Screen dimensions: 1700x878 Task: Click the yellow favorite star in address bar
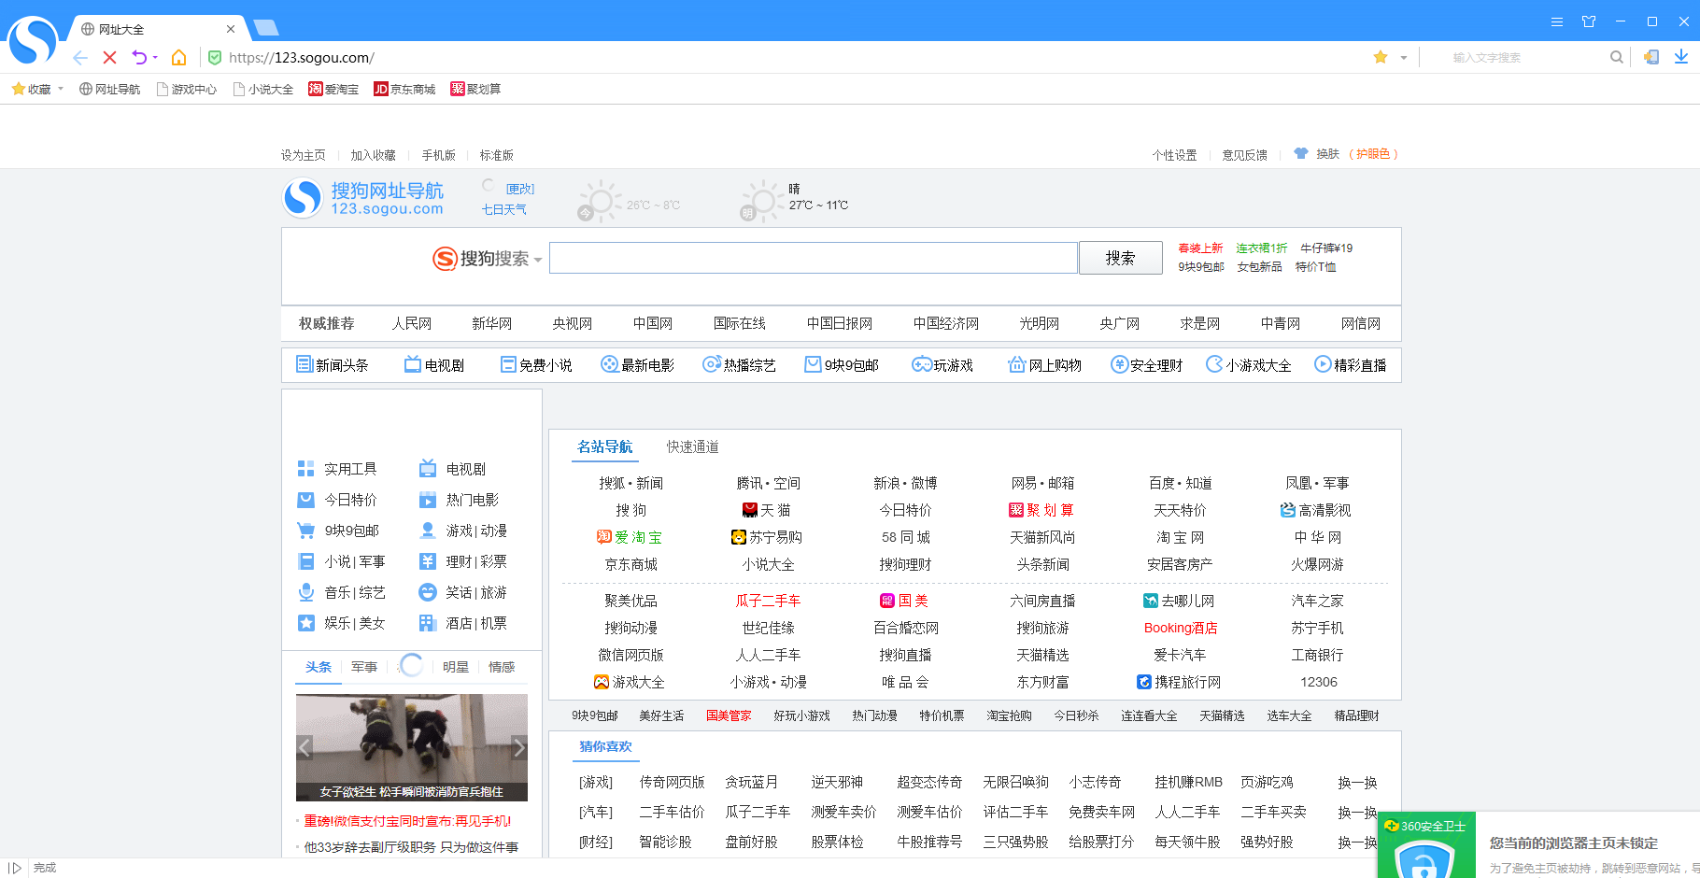point(1381,58)
